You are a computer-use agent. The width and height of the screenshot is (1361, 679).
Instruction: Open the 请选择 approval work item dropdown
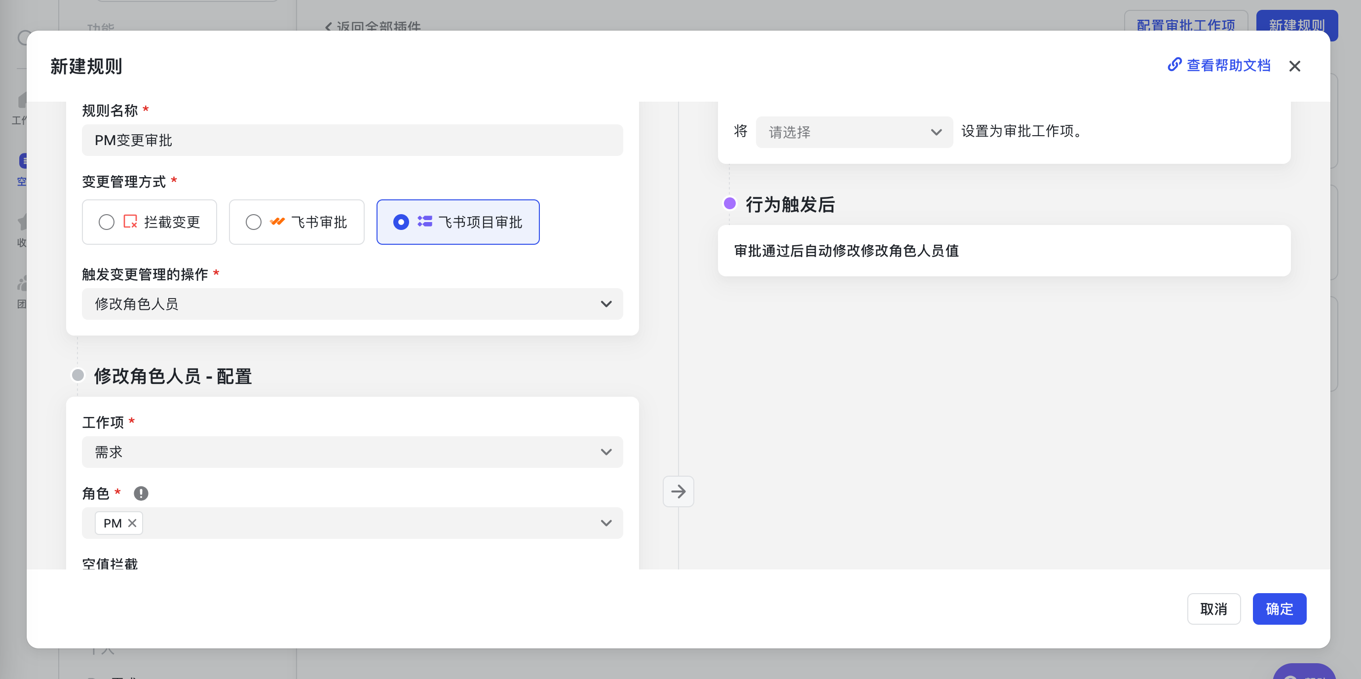coord(854,132)
